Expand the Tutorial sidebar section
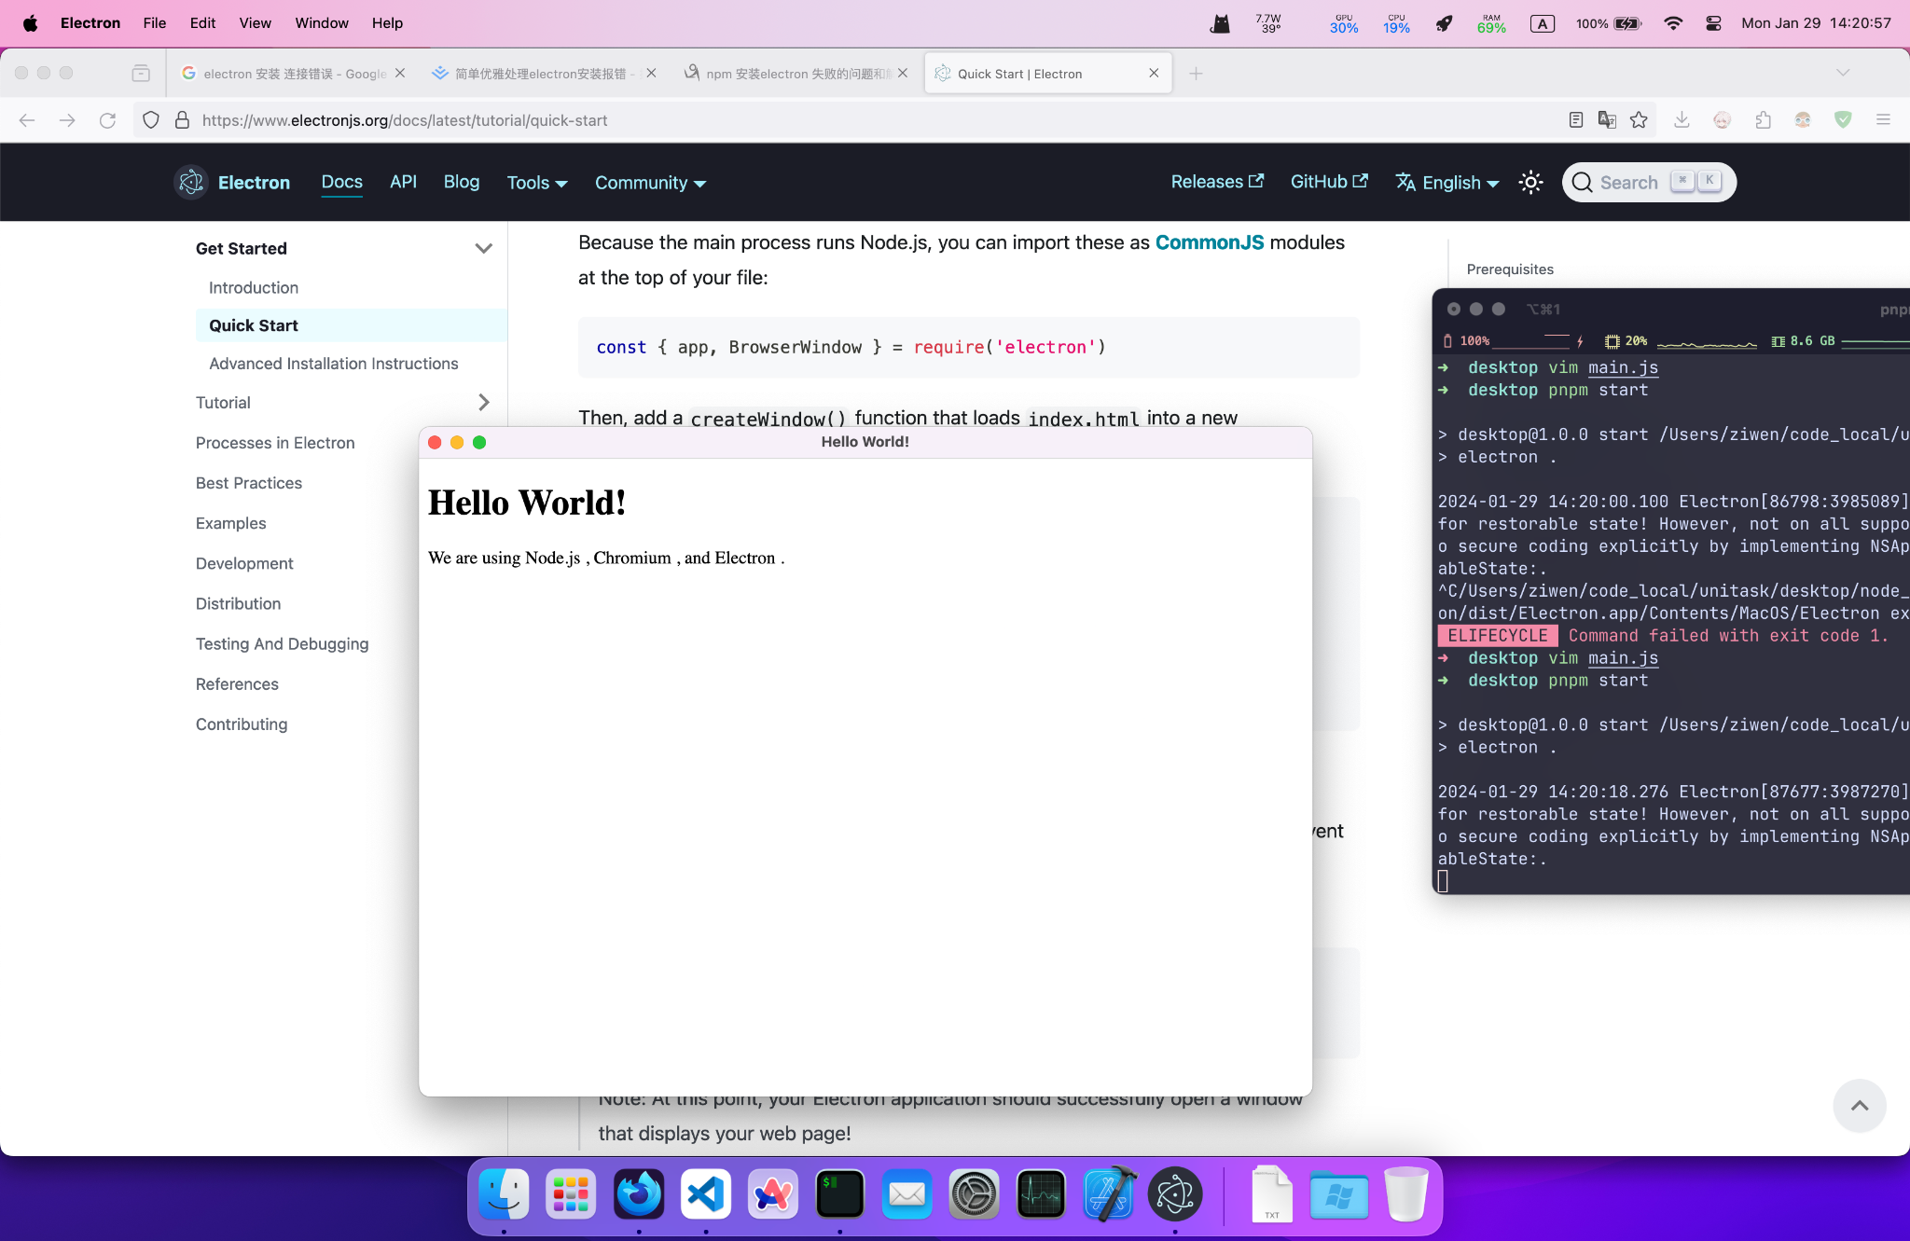Screen dimensions: 1910x1241 coord(483,402)
